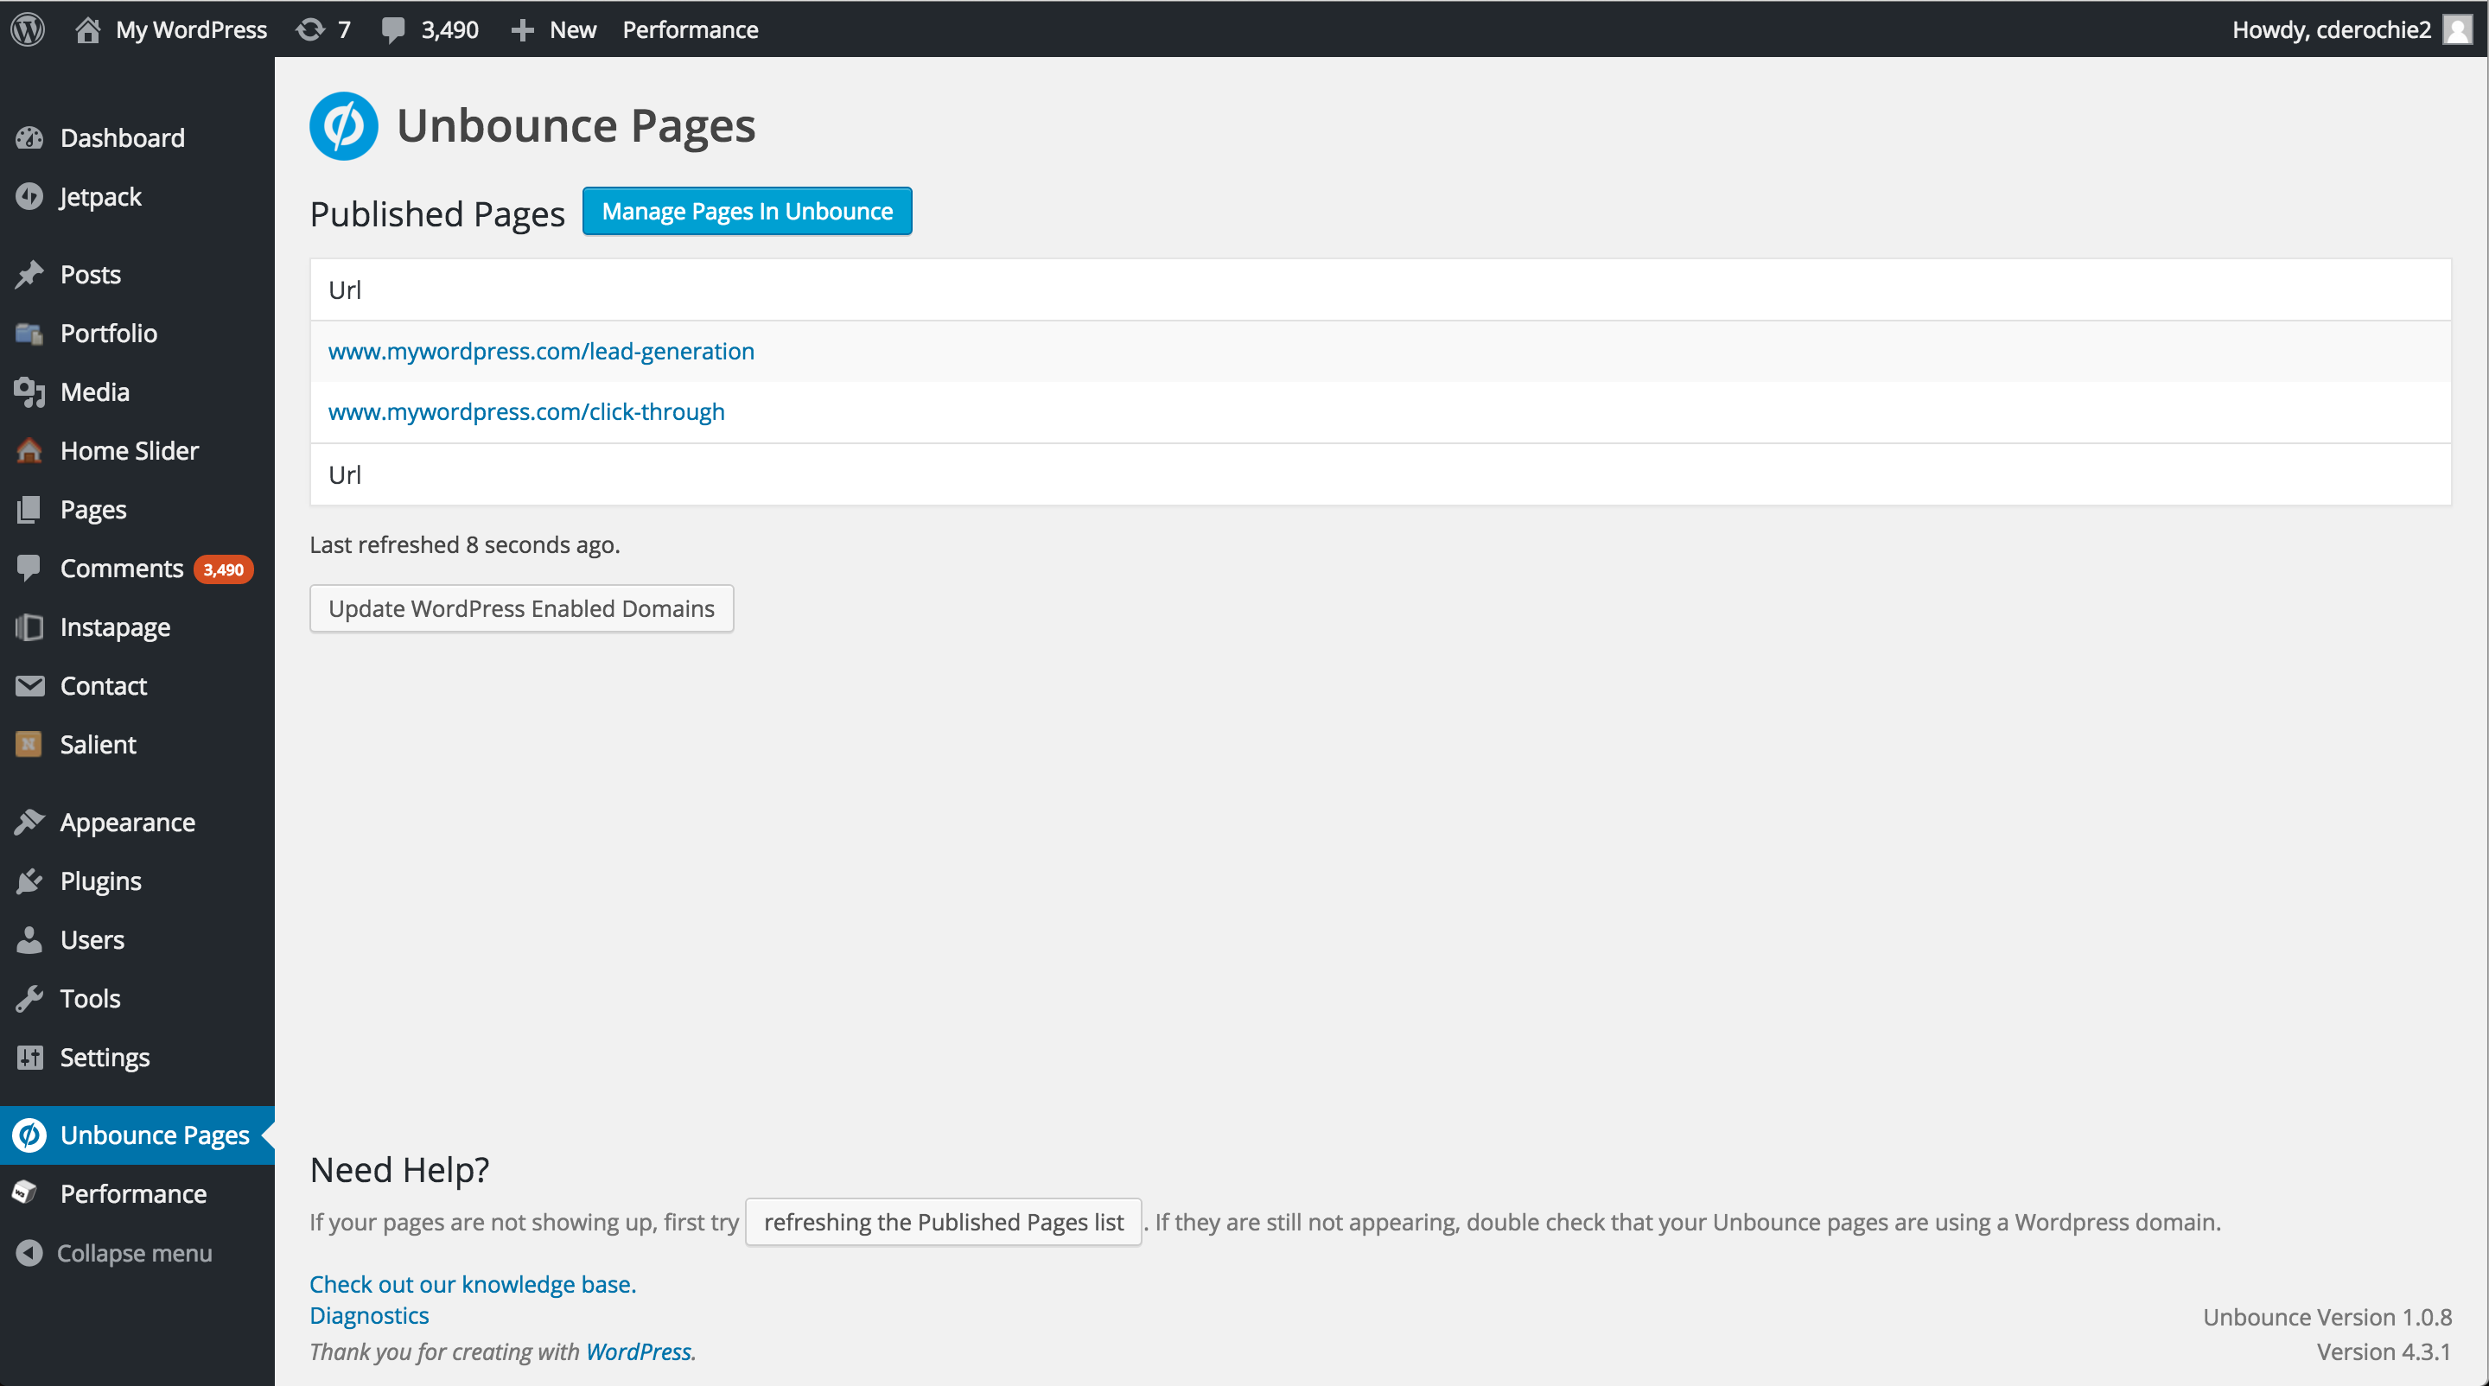The width and height of the screenshot is (2489, 1386).
Task: Click the user avatar in top right
Action: coord(2457,29)
